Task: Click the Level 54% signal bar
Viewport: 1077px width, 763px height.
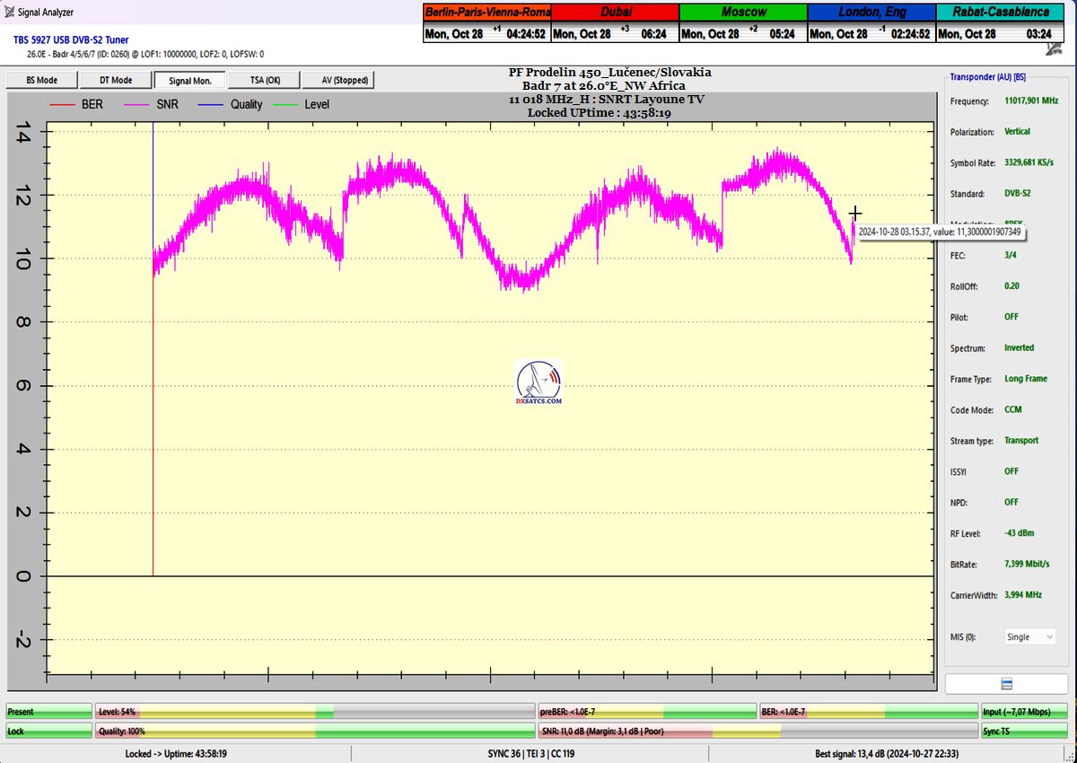Action: coord(314,712)
